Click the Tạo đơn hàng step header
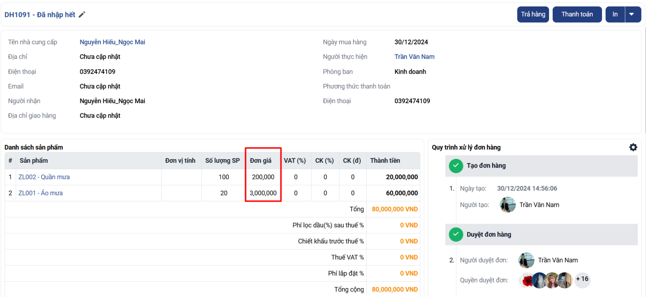646x297 pixels. (486, 166)
